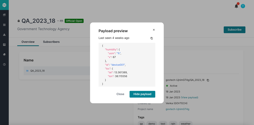Click the 'weather' tag chip
Image resolution: width=254 pixels, height=125 pixels.
(185, 123)
